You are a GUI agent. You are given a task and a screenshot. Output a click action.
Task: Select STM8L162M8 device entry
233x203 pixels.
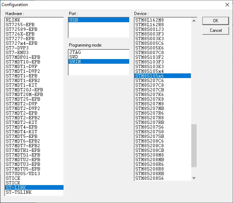150,20
